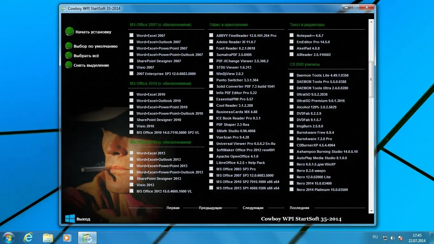Click EssentialPIM Pro 5.57 text
Viewport: 434px width, 244px height.
235,99
